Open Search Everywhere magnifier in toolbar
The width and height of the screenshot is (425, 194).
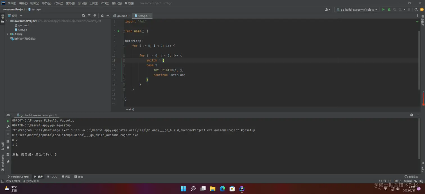coord(416,10)
